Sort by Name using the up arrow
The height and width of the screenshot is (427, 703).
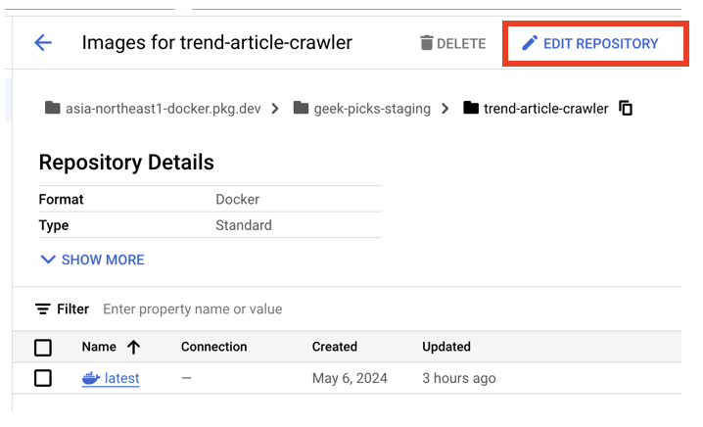coord(133,347)
